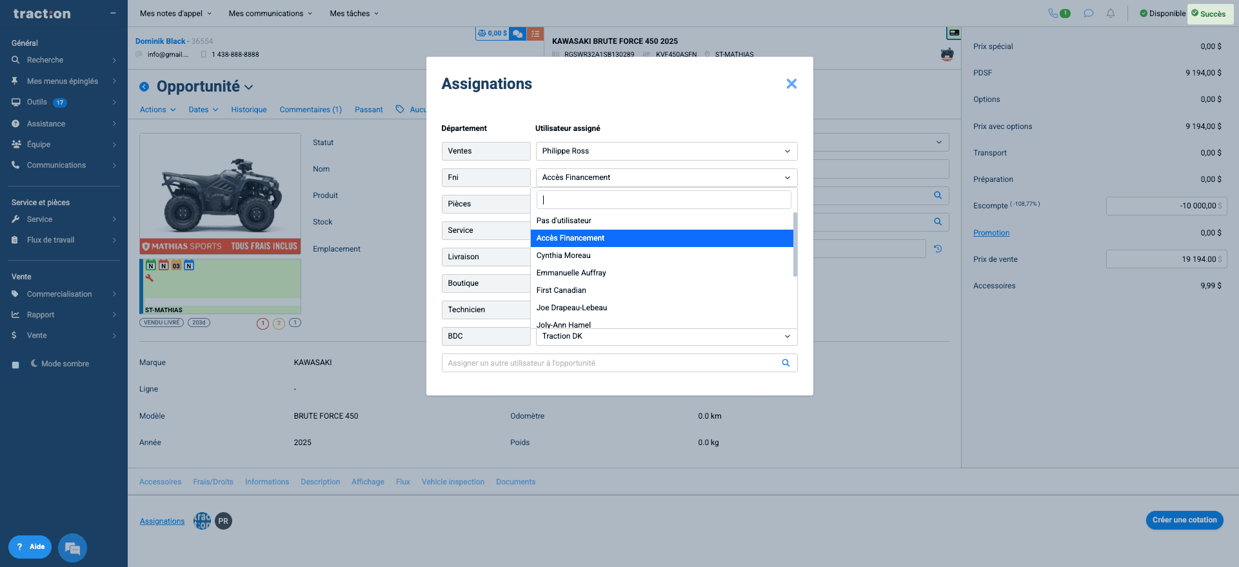The image size is (1239, 567).
Task: Open the blue conversations icon button
Action: tap(518, 34)
